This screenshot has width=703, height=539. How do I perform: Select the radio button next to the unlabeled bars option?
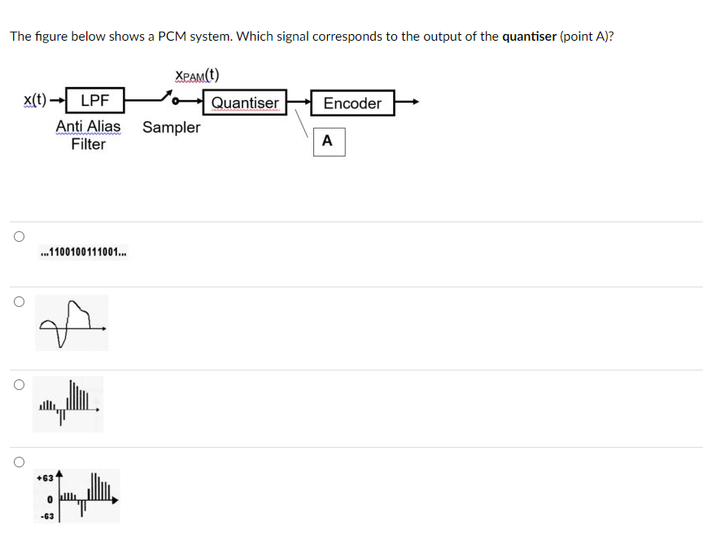[18, 384]
